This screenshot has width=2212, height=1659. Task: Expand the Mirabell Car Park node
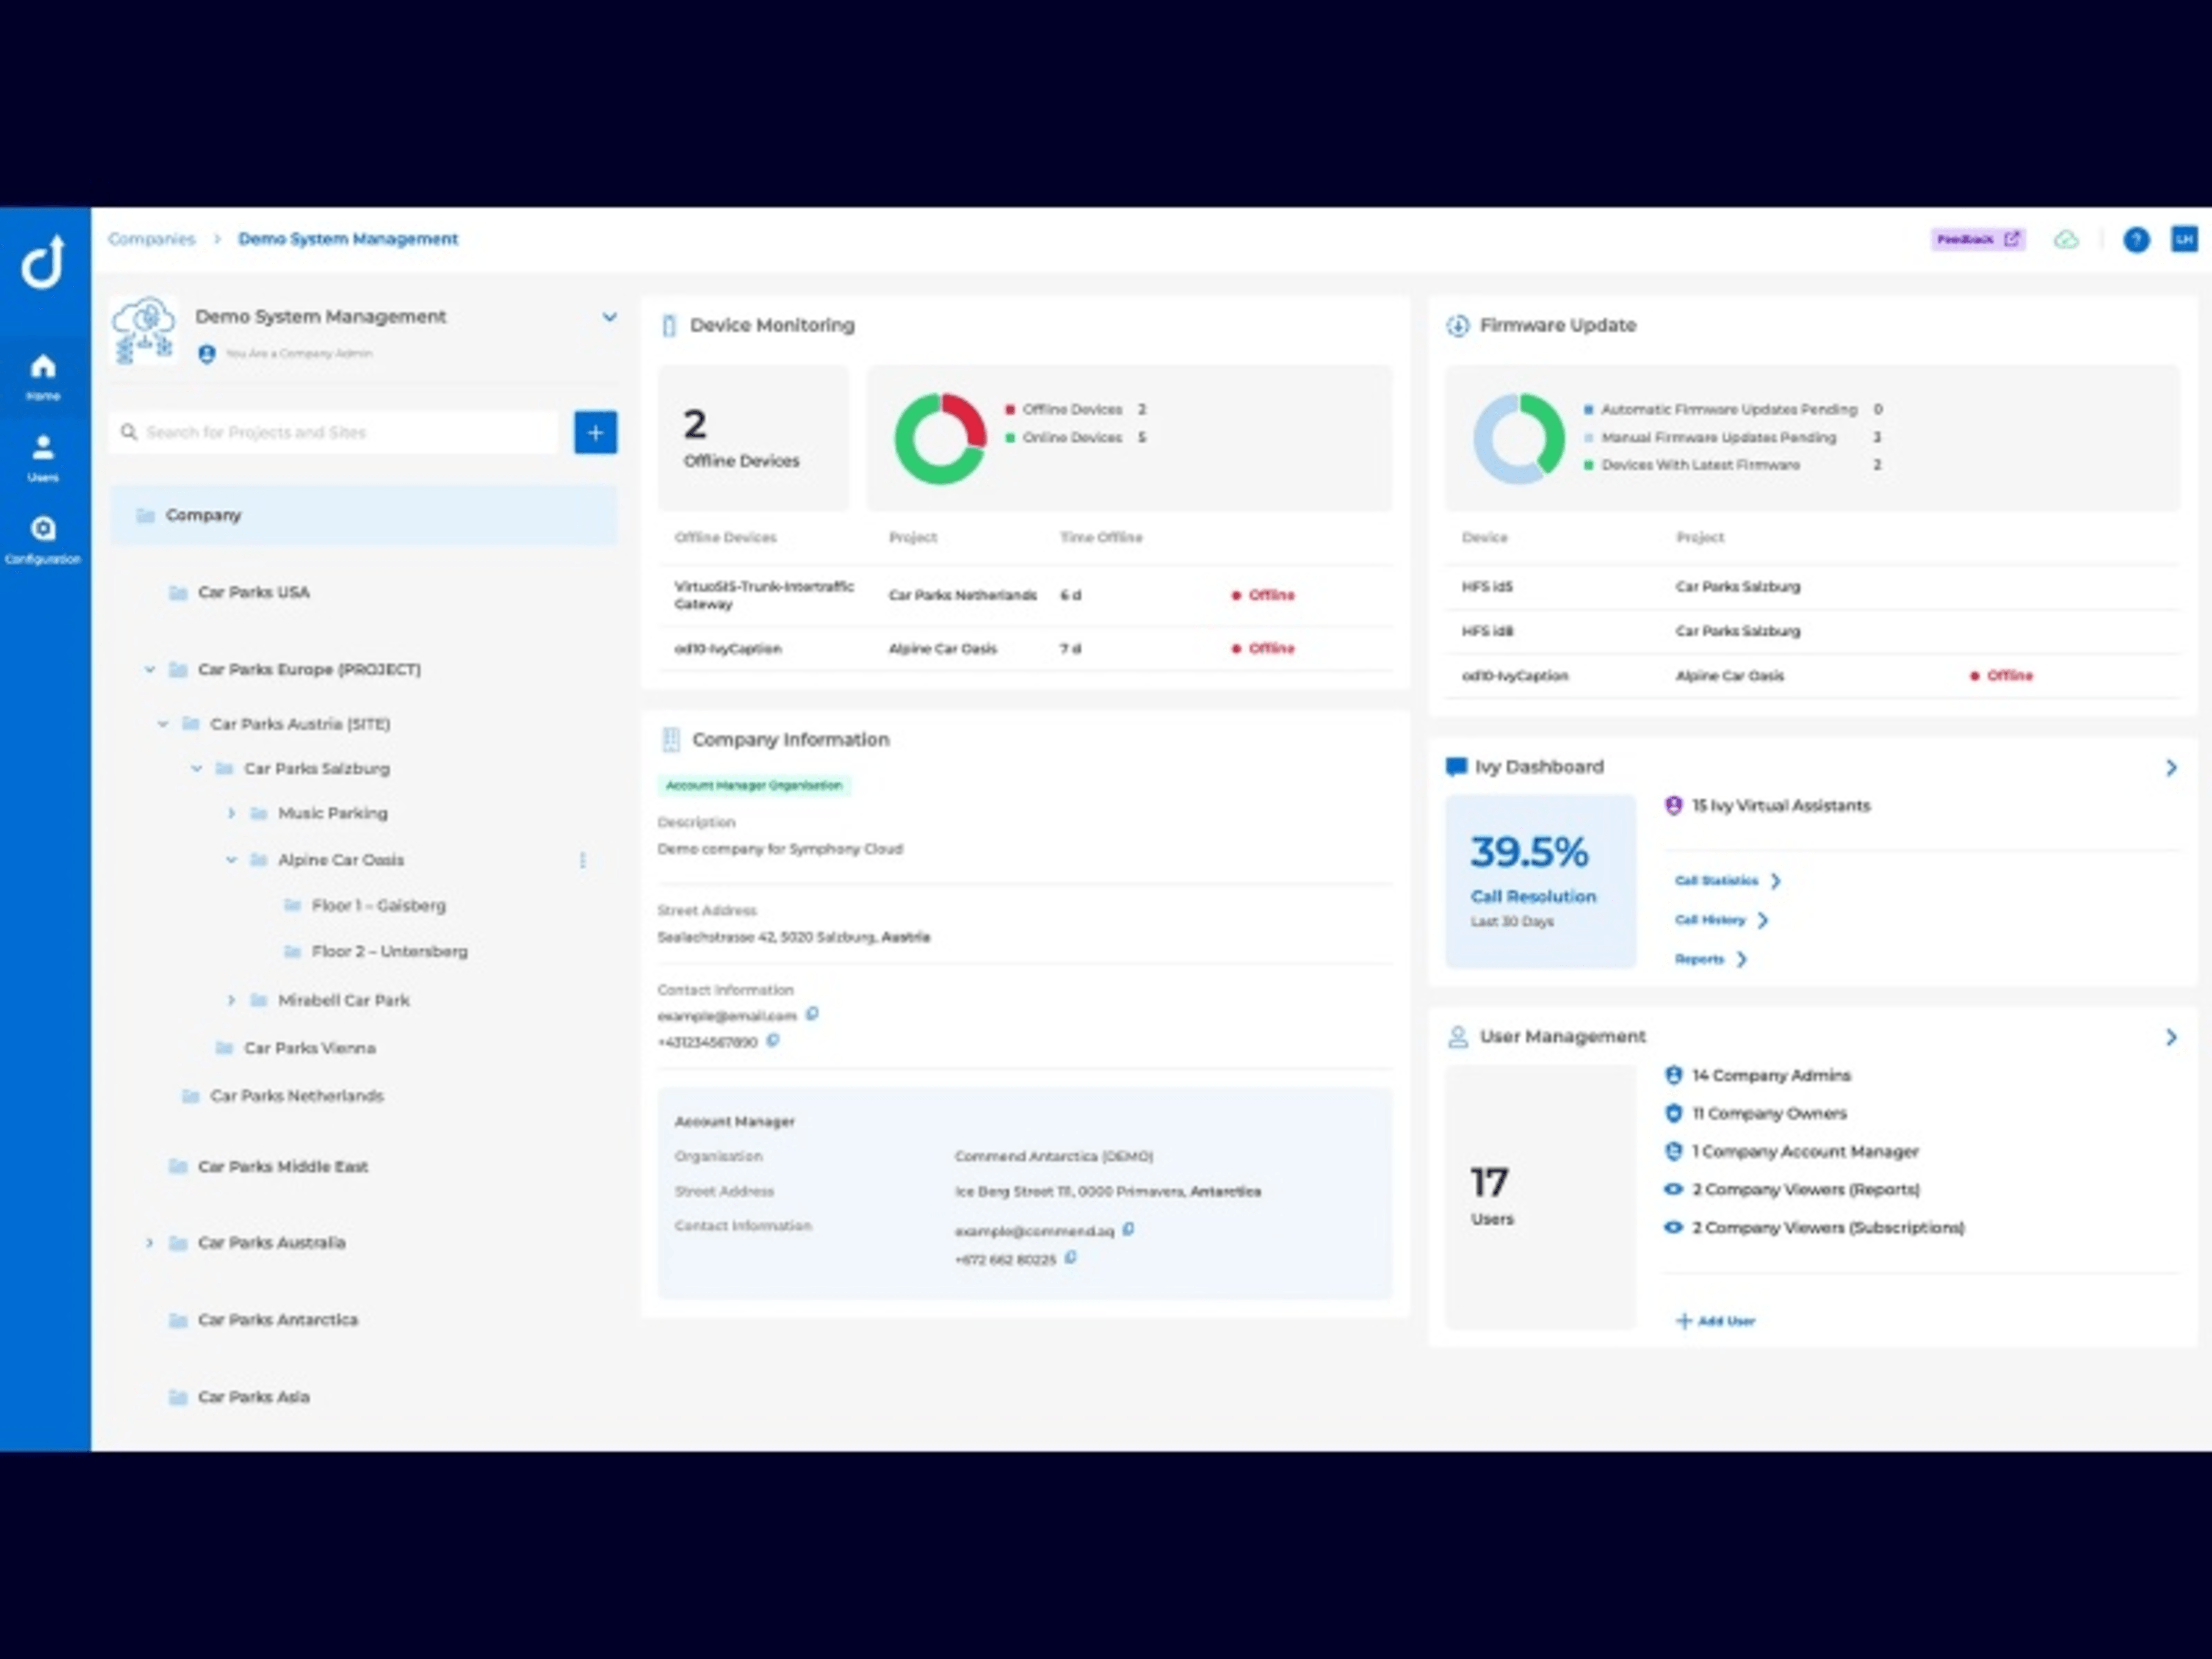(x=231, y=1000)
